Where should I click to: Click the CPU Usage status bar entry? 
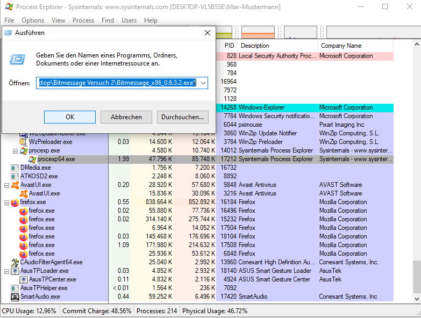tap(29, 311)
